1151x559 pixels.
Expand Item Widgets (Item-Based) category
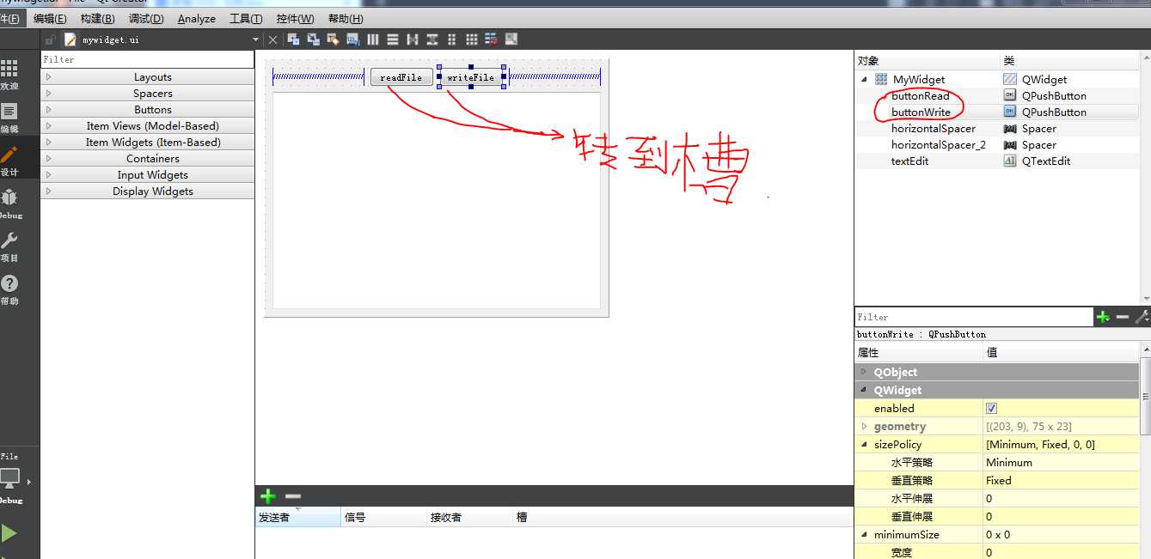coord(49,143)
